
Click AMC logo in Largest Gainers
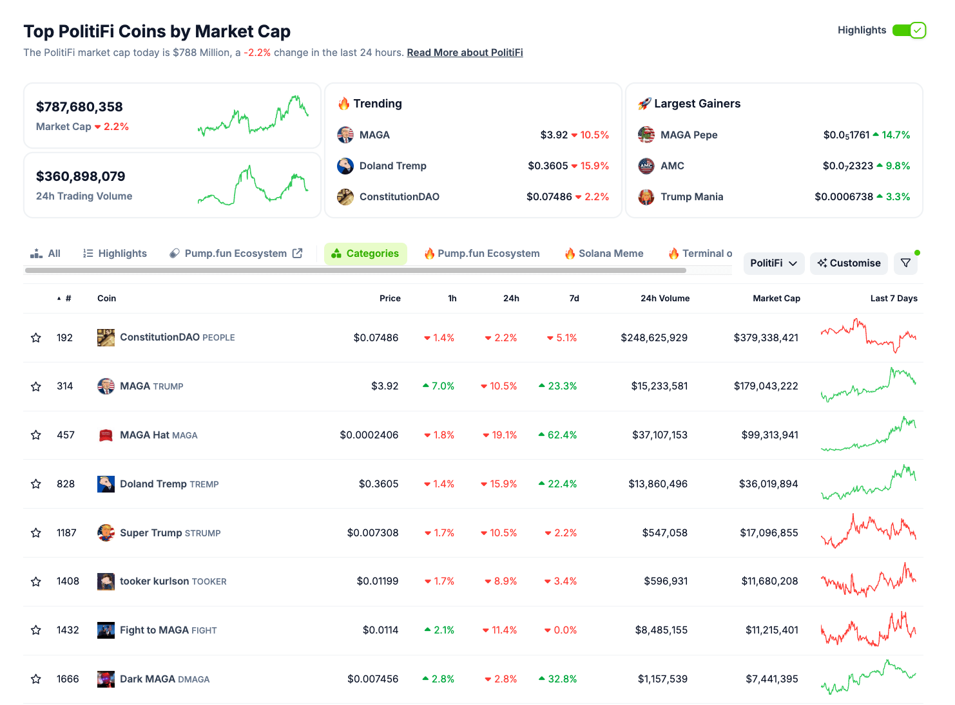646,166
